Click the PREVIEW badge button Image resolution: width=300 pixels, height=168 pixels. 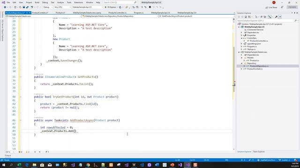[292, 7]
